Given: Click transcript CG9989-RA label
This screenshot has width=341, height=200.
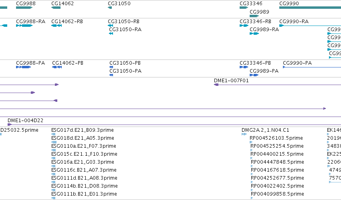Looking at the screenshot, I should pyautogui.click(x=264, y=30).
